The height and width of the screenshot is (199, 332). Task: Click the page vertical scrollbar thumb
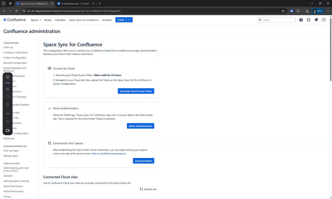[330, 50]
